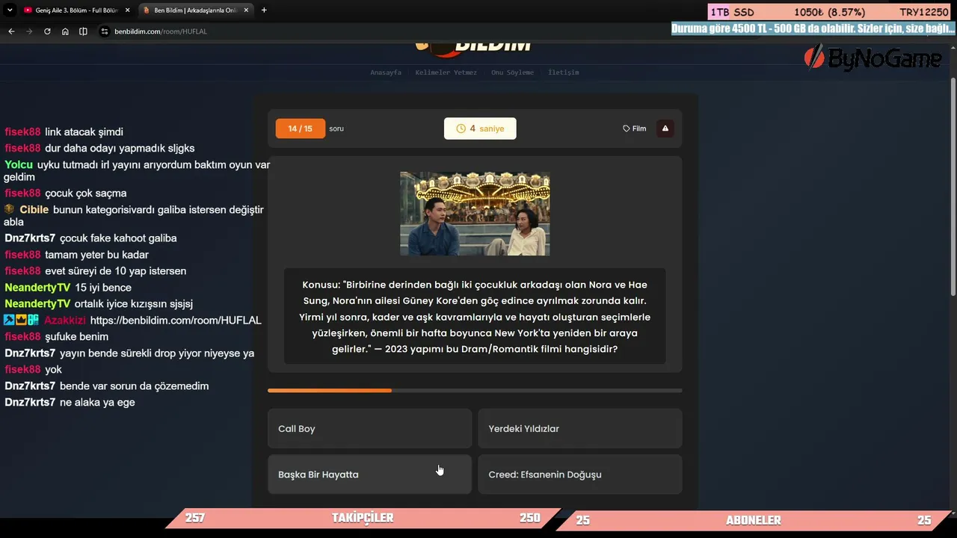Open the İletişim navigation link

(564, 72)
